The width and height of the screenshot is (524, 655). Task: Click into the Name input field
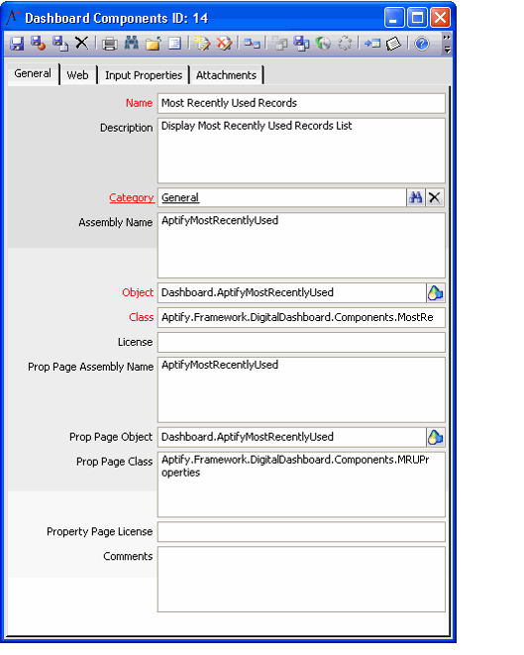(x=301, y=103)
